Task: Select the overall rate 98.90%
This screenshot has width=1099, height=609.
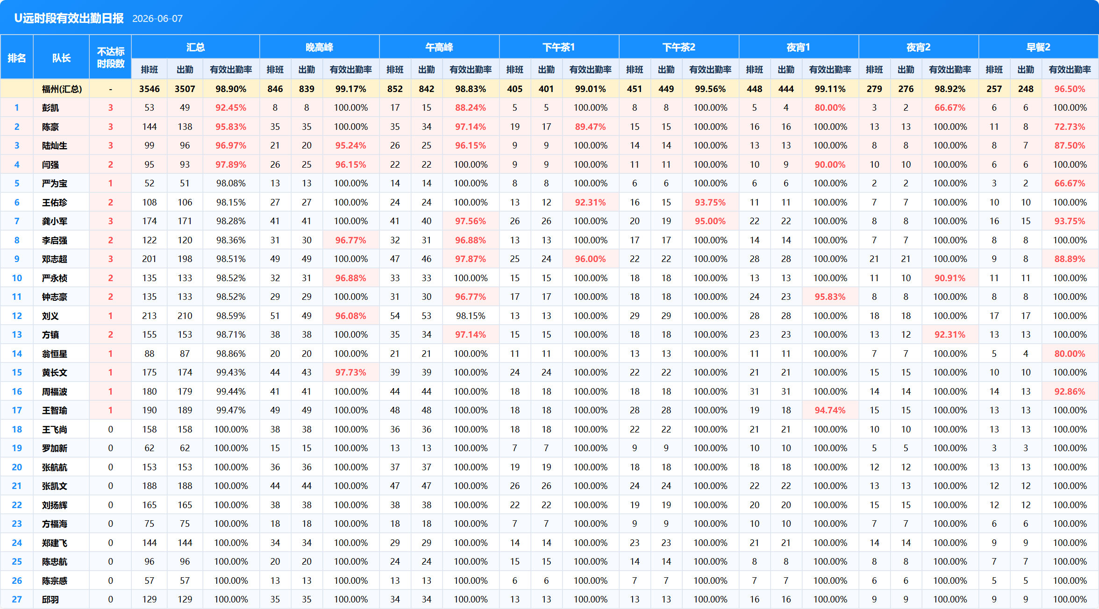Action: click(231, 89)
